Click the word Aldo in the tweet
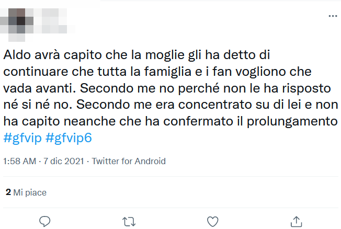This screenshot has height=229, width=341. point(15,54)
